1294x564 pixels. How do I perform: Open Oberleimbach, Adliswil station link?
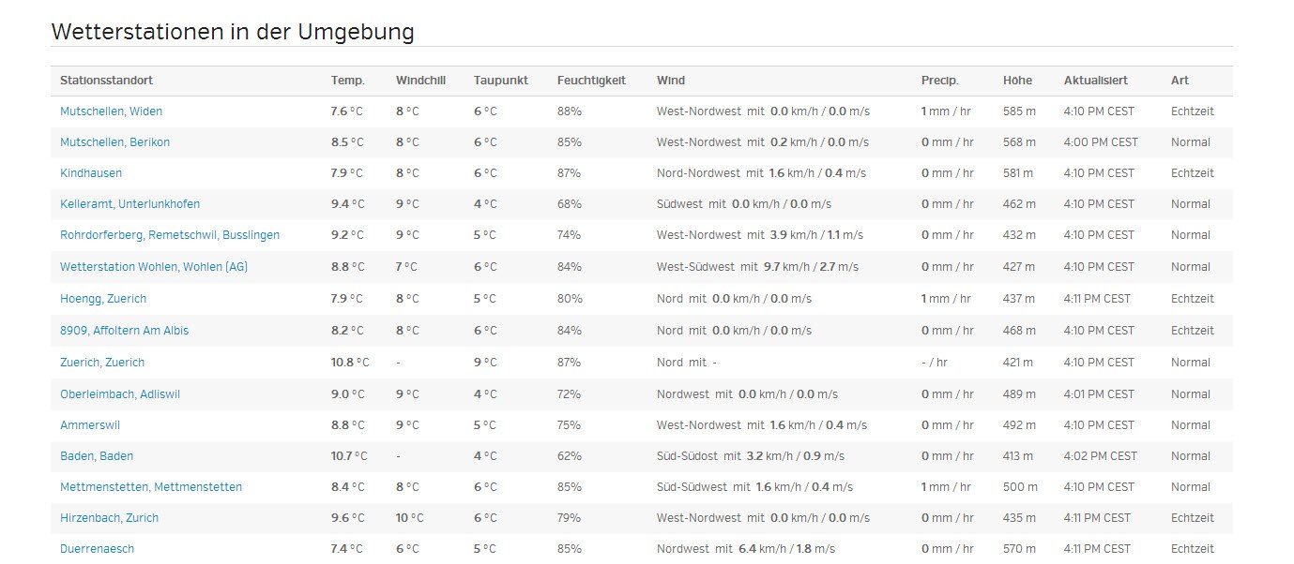[x=120, y=394]
